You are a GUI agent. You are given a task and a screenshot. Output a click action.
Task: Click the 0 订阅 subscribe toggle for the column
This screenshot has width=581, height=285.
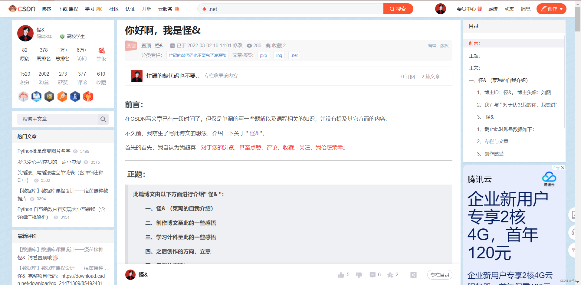408,76
